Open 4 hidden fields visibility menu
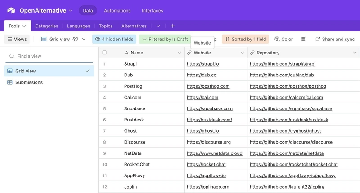The width and height of the screenshot is (360, 193). [x=114, y=39]
